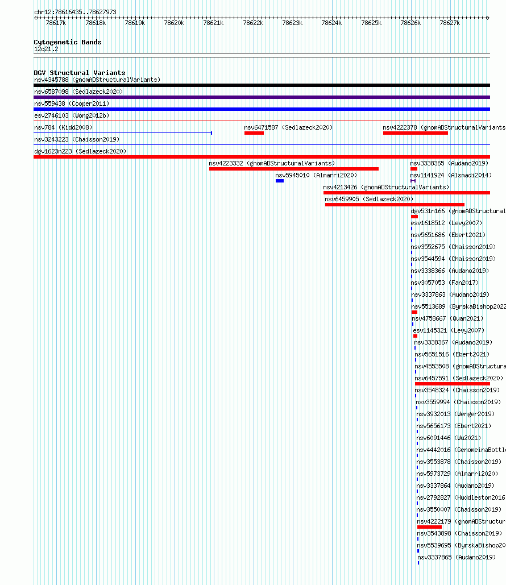Click nsv6471587 (Sedlazeck2020) label

(288, 127)
